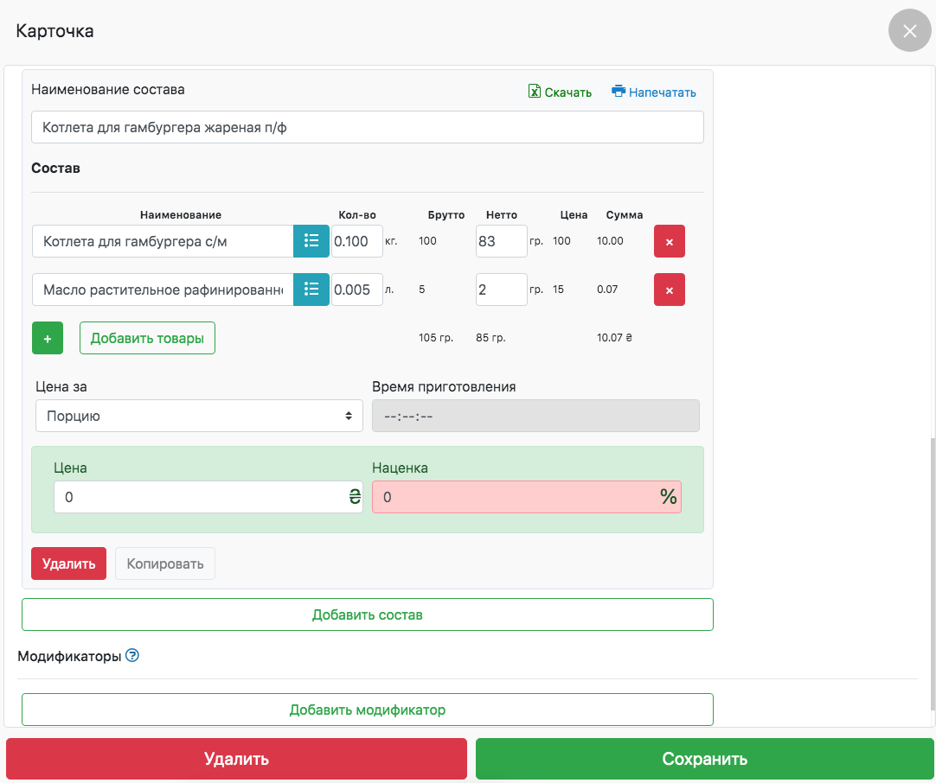Click the large bottom Удалить button
The width and height of the screenshot is (936, 783).
point(236,760)
